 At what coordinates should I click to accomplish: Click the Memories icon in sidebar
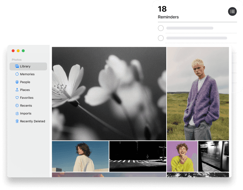[17, 74]
